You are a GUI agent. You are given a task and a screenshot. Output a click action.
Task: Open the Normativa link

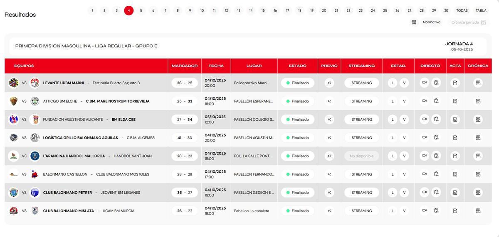(431, 22)
